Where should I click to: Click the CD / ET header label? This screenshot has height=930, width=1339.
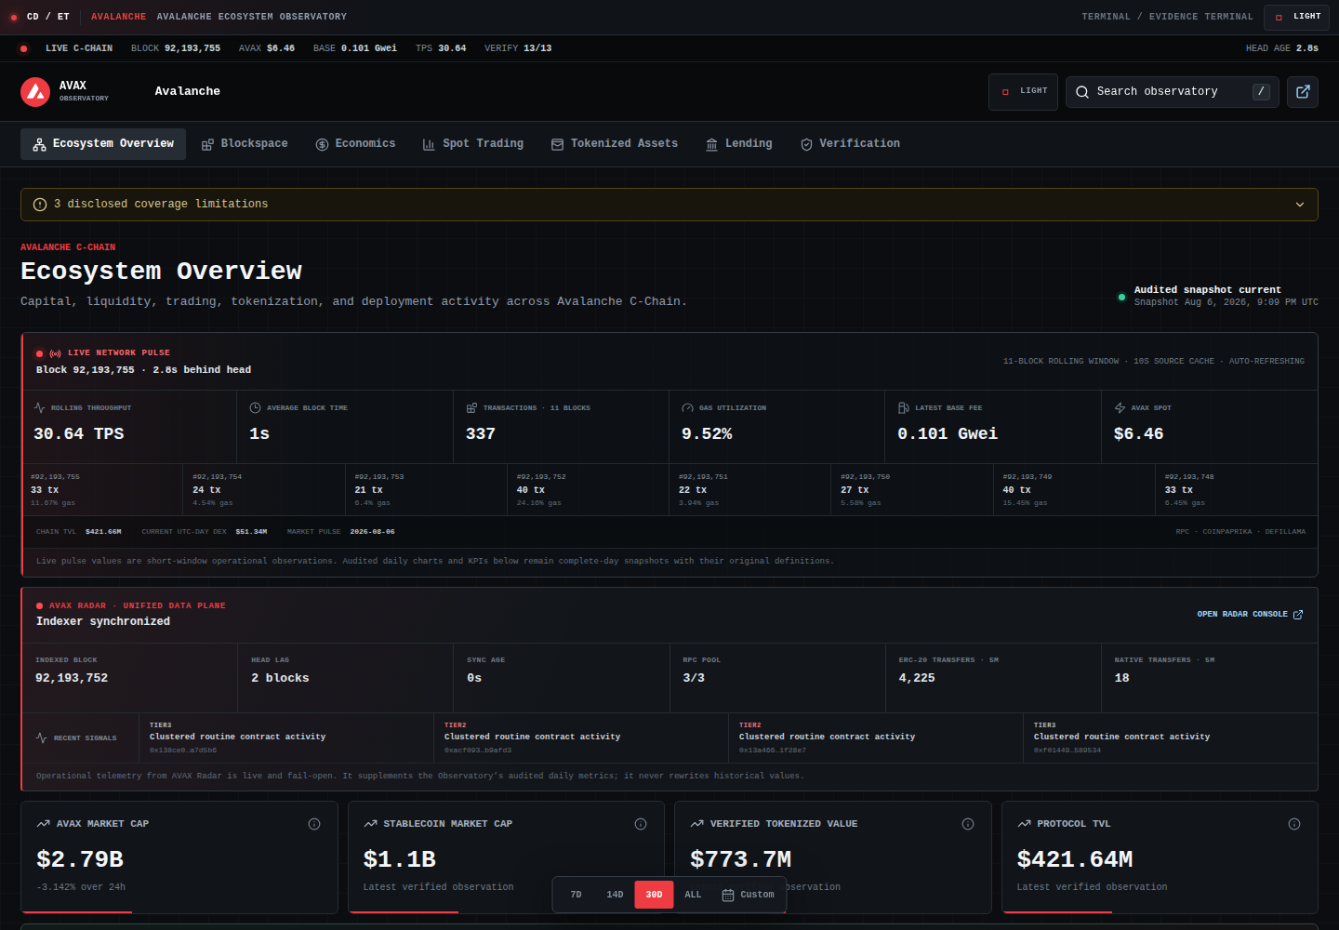47,17
